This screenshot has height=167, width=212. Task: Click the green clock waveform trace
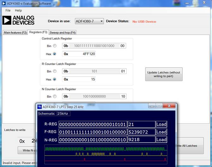(x=106, y=149)
